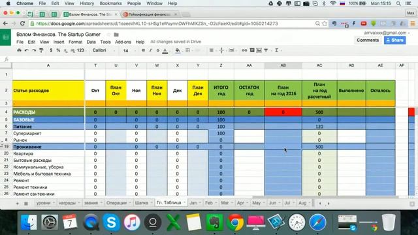Viewport: 418px width, 235px height.
Task: Switch to the награды sheet tab
Action: pyautogui.click(x=67, y=203)
